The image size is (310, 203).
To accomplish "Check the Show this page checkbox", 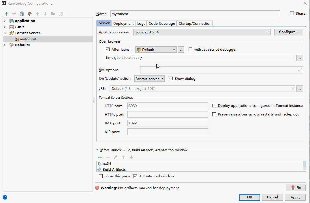I will click(101, 176).
